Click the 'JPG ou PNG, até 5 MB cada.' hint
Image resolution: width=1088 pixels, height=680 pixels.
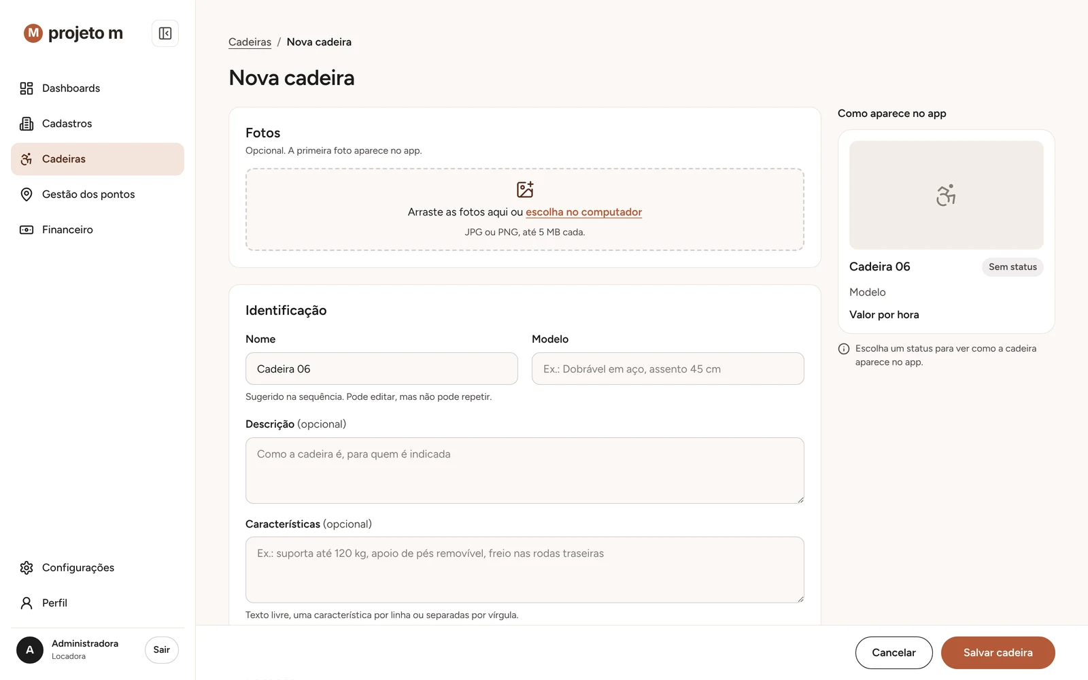coord(525,233)
